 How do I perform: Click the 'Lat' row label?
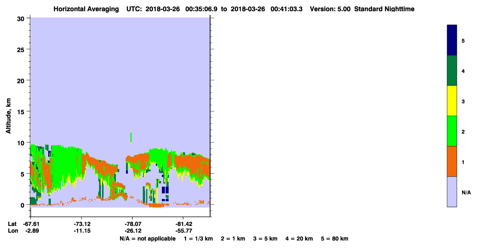12,224
